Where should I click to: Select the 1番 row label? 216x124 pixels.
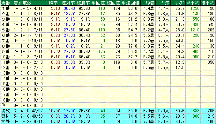[x=6, y=8]
